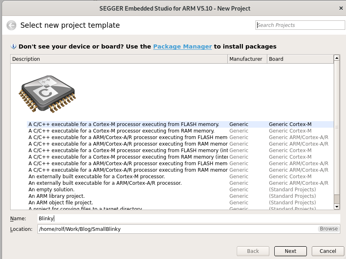Click the Next button
Screen dimensions: 346x259
[291, 251]
